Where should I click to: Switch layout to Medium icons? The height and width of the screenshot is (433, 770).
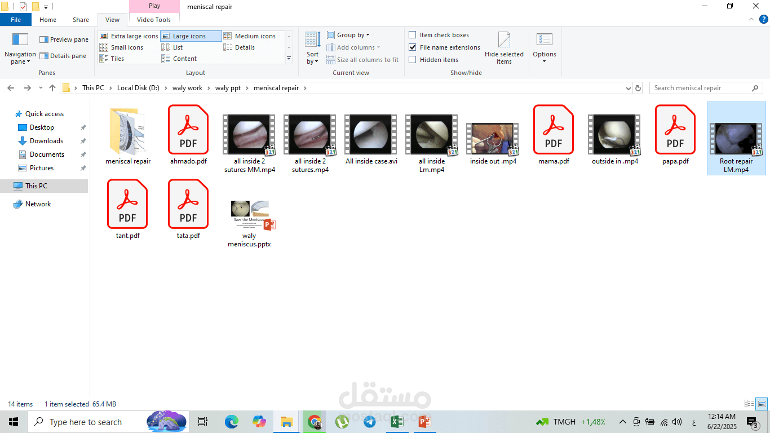pos(250,36)
